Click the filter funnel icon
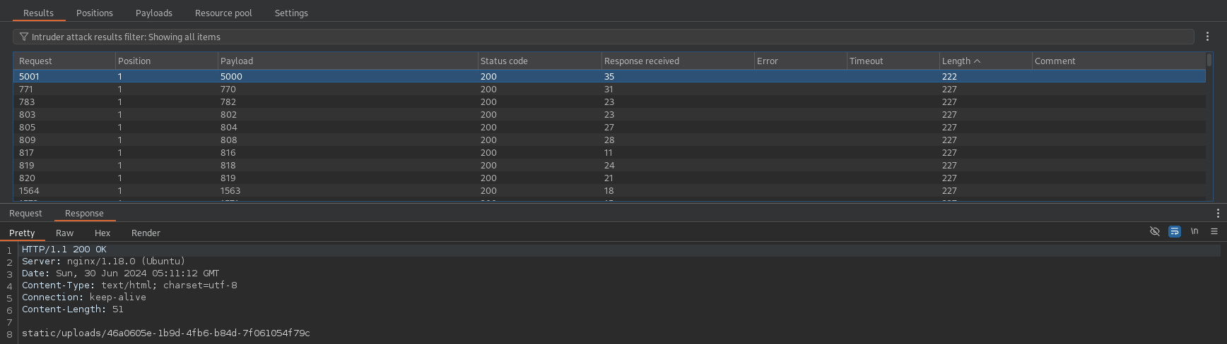 click(24, 37)
